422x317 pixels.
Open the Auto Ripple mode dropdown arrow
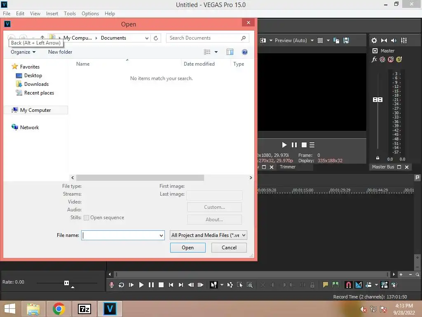coord(376,285)
